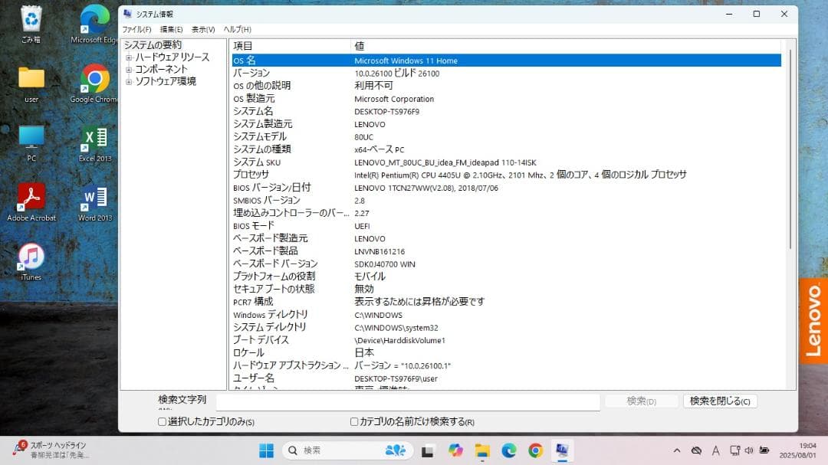
Task: Launch Word 2013 desktop shortcut
Action: coord(95,203)
